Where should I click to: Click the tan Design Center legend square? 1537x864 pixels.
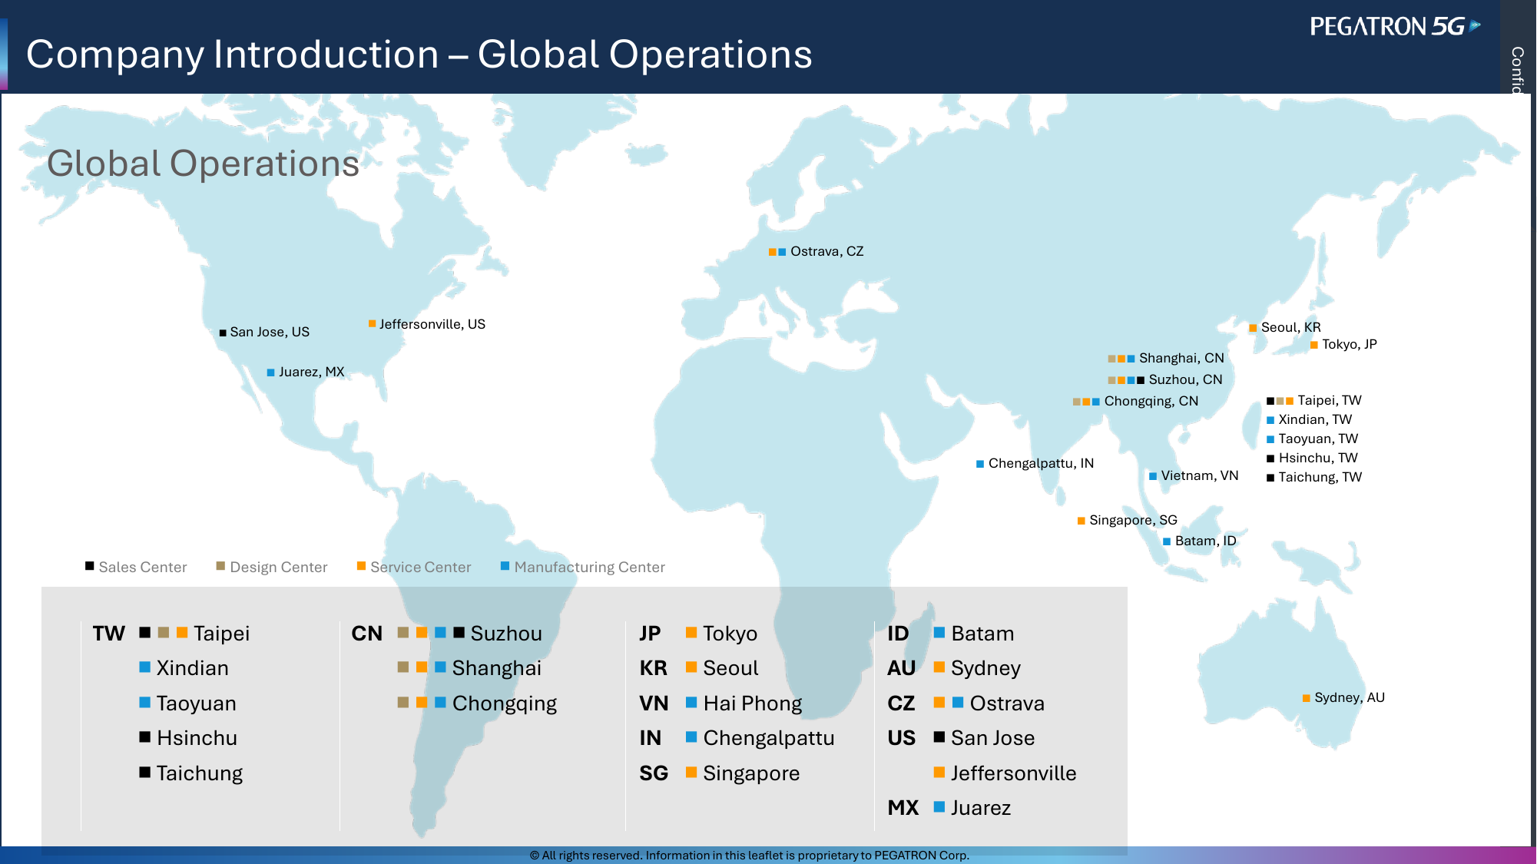point(220,566)
